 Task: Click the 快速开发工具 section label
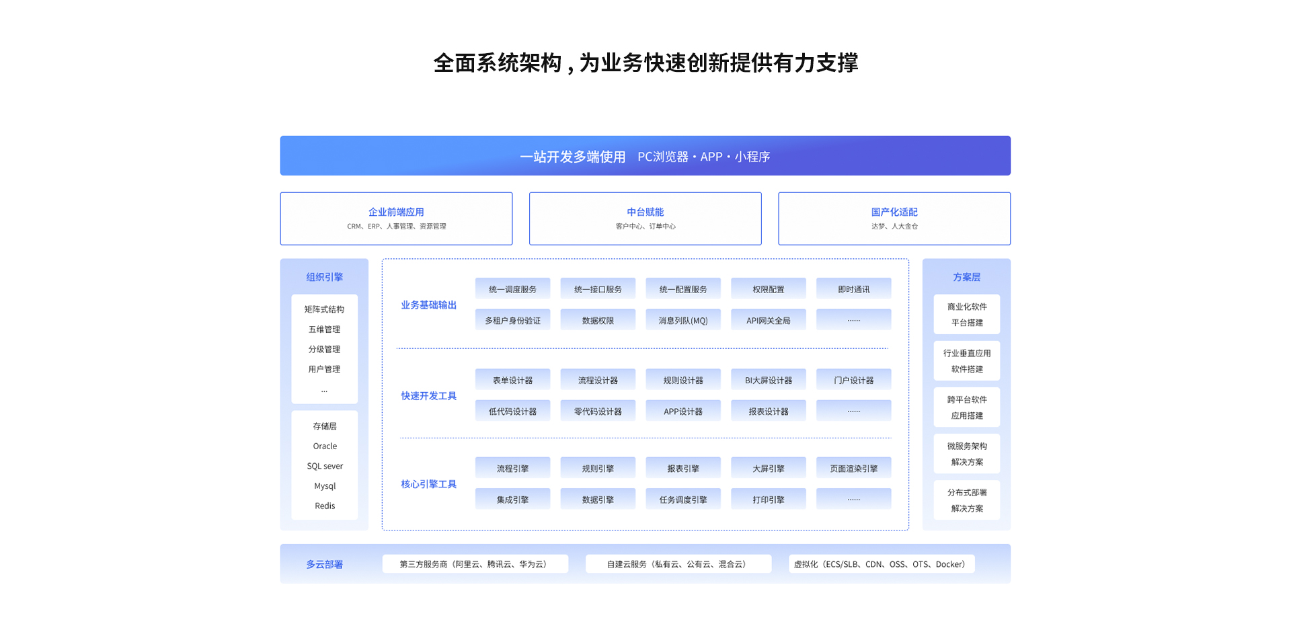click(429, 395)
